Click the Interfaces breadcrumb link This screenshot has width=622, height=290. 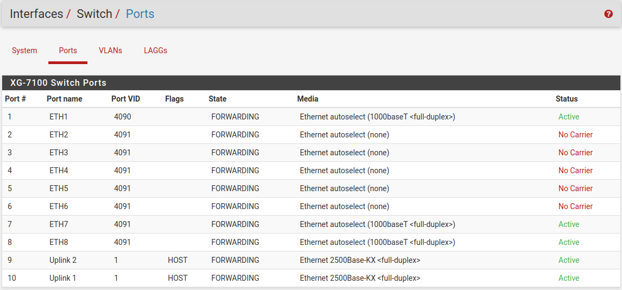[x=36, y=14]
